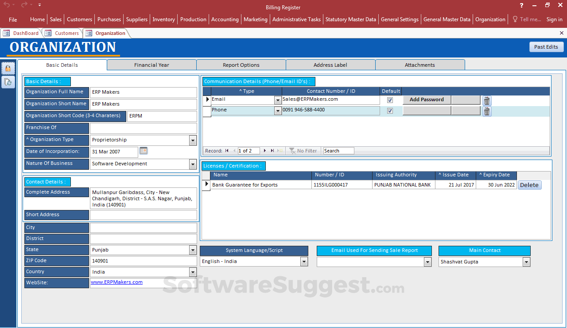Click the Help question mark icon

[521, 5]
